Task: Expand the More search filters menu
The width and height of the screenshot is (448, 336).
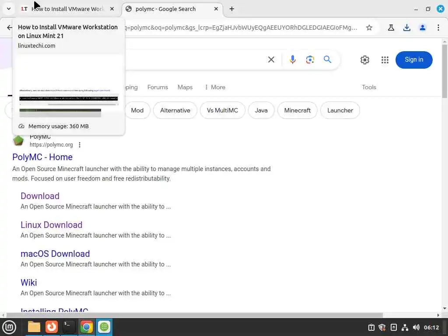Action: [x=215, y=87]
